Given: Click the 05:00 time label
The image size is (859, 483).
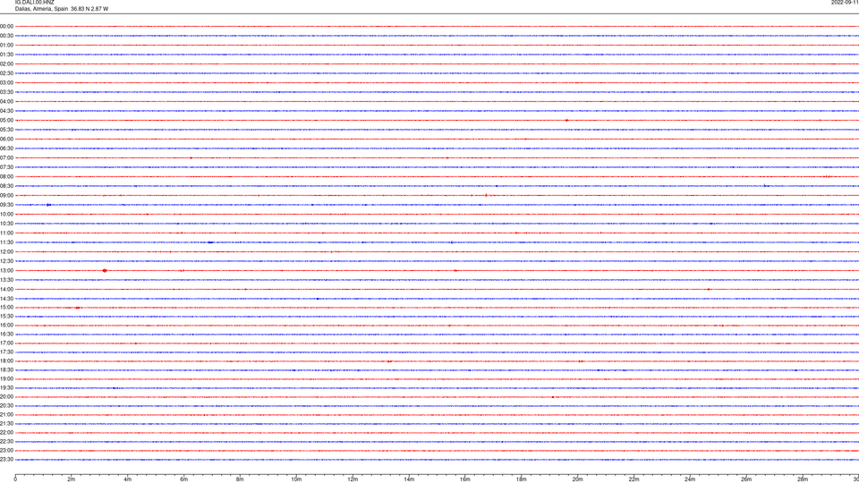Looking at the screenshot, I should (6, 120).
